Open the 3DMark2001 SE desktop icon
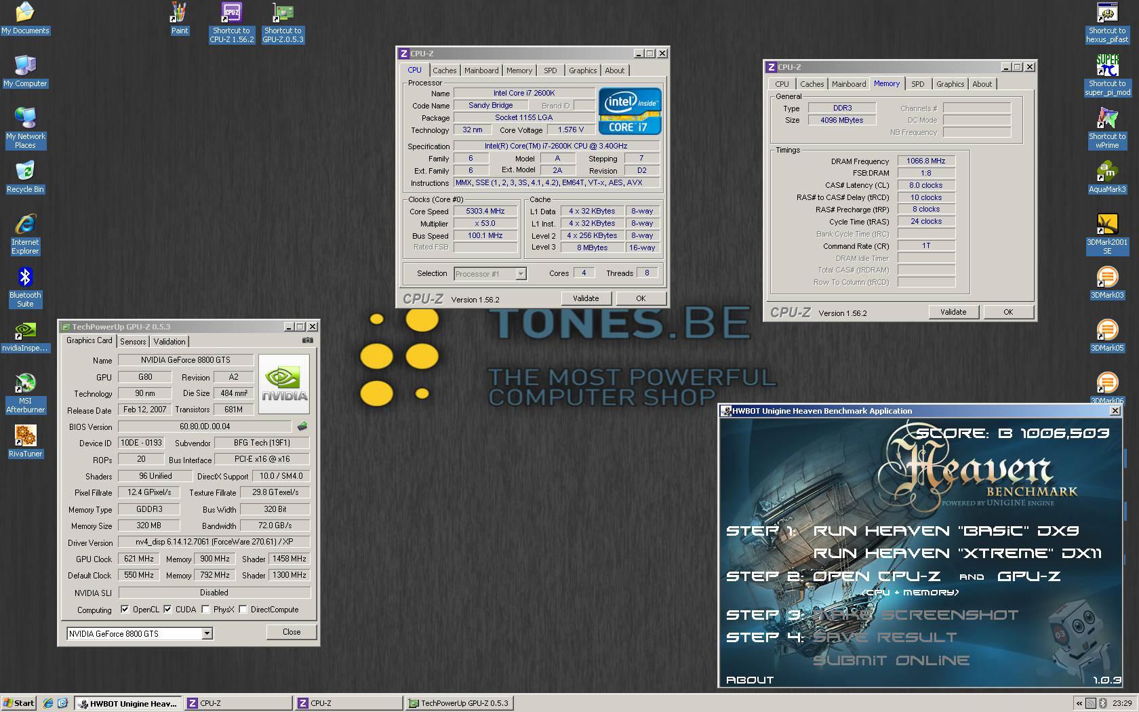1139x712 pixels. [x=1107, y=234]
